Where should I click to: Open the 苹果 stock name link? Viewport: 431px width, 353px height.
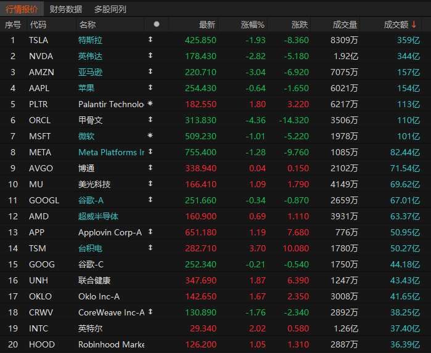86,88
